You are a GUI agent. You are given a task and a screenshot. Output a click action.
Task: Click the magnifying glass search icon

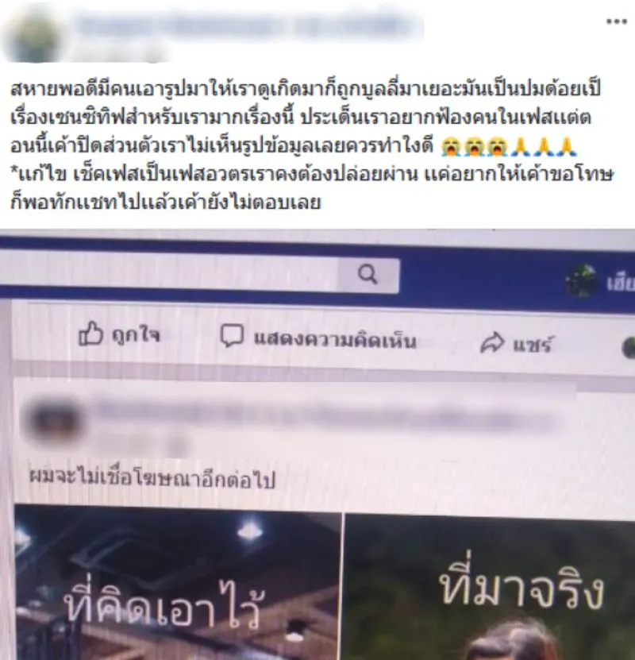tap(368, 275)
